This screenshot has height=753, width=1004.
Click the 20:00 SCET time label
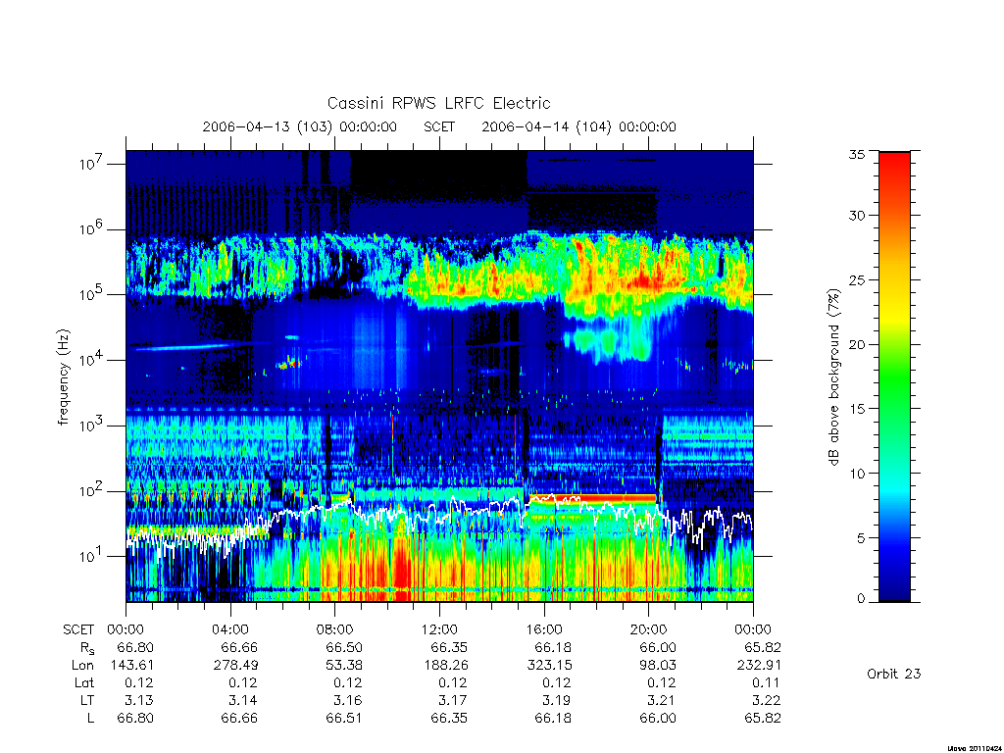click(x=648, y=629)
